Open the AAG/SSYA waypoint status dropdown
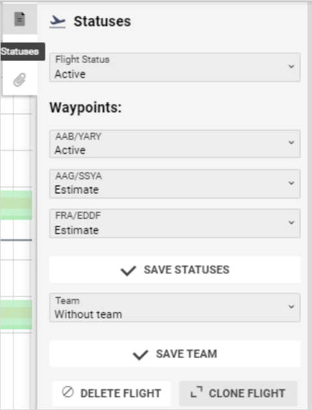This screenshot has width=312, height=410. coord(174,184)
